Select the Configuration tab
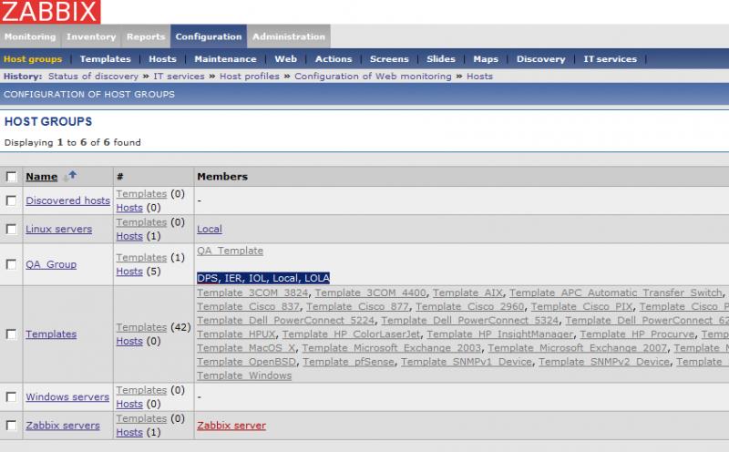The width and height of the screenshot is (729, 452). (209, 36)
